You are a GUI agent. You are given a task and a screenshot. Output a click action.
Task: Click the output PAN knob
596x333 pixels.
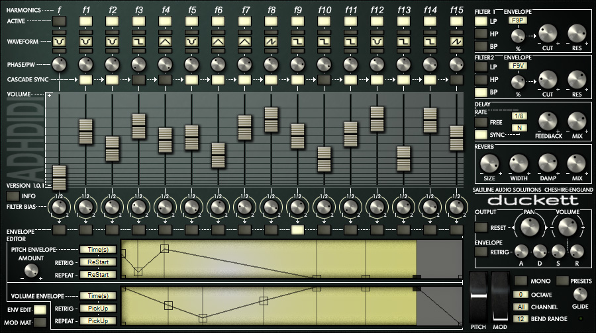coord(528,227)
